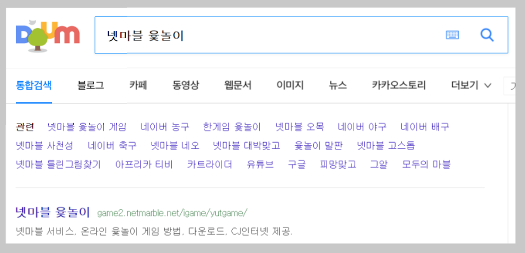Viewport: 525px width, 253px height.
Task: Open related search 피망맞고
Action: pyautogui.click(x=338, y=164)
